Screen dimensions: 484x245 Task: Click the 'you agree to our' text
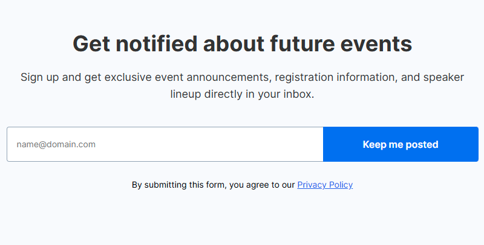[x=262, y=185]
